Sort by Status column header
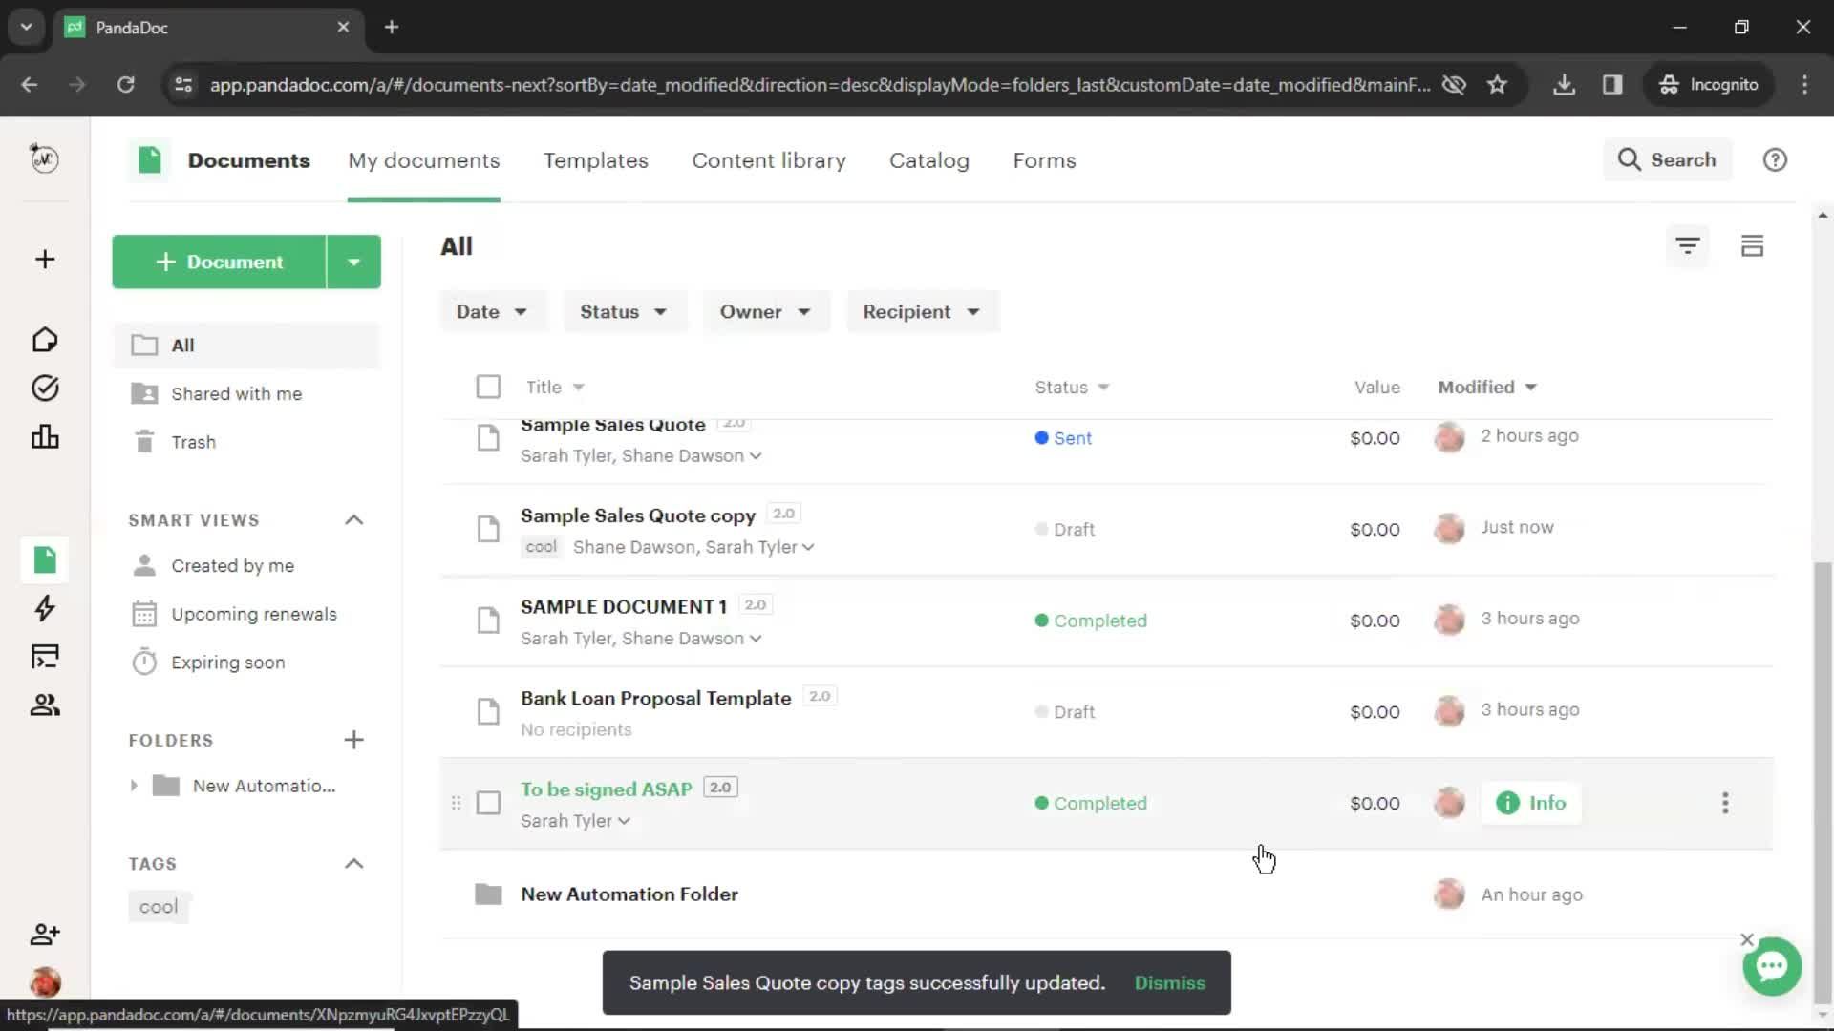 (x=1072, y=387)
